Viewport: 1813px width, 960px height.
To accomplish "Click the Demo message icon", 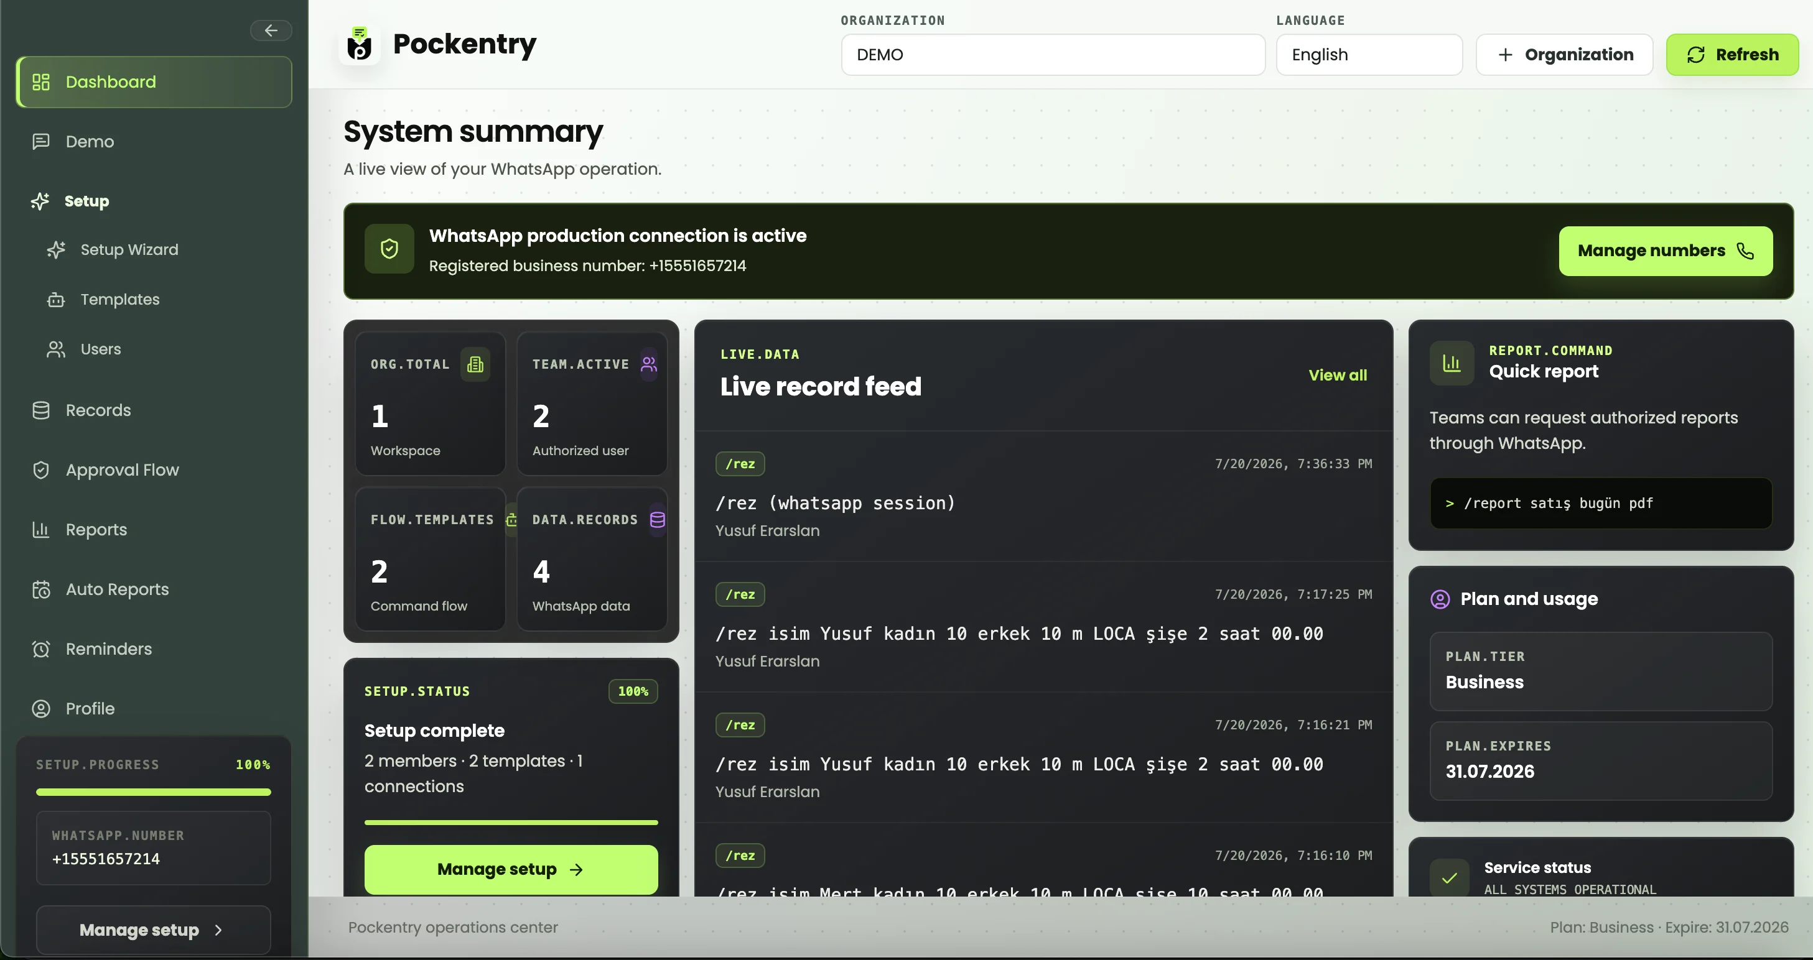I will point(41,142).
